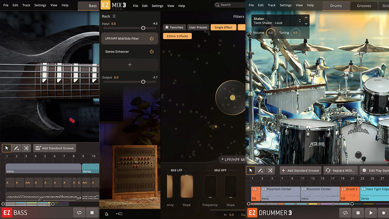The height and width of the screenshot is (219, 389).
Task: Expand the first orange Fill block menu
Action: coord(254,189)
